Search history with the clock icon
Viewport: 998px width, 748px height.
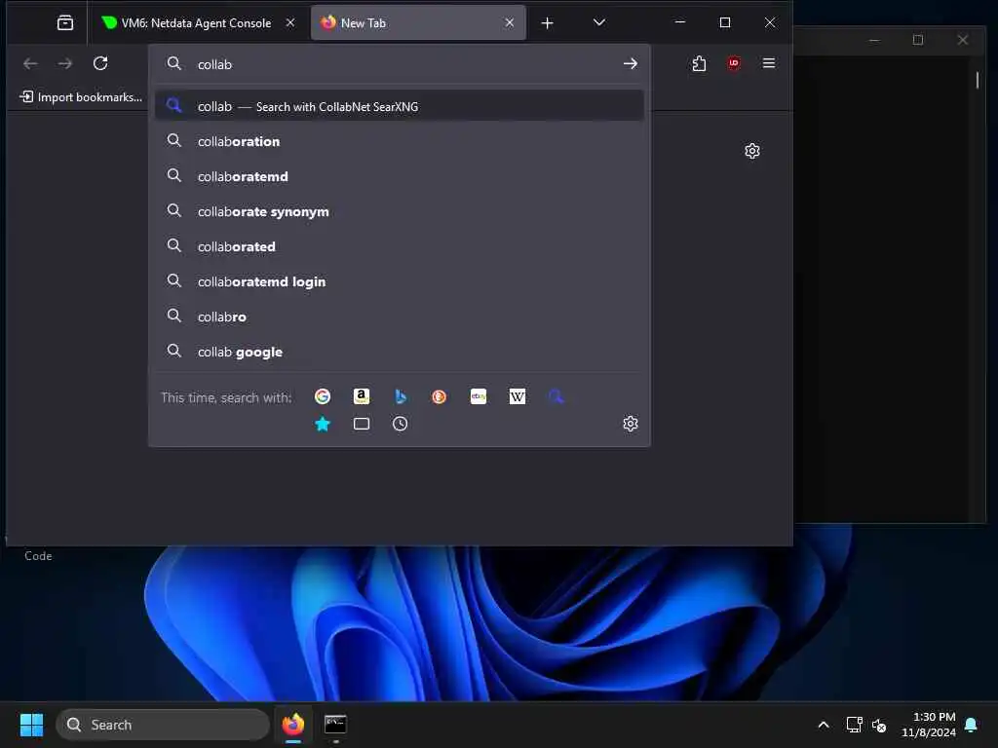click(401, 424)
